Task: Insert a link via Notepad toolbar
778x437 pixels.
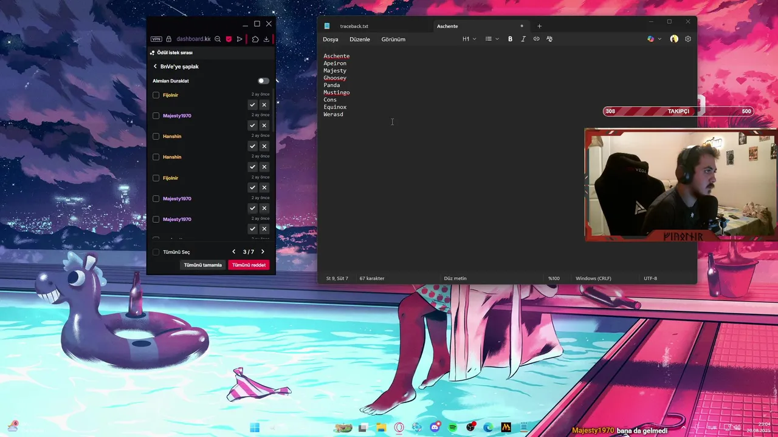Action: [536, 39]
